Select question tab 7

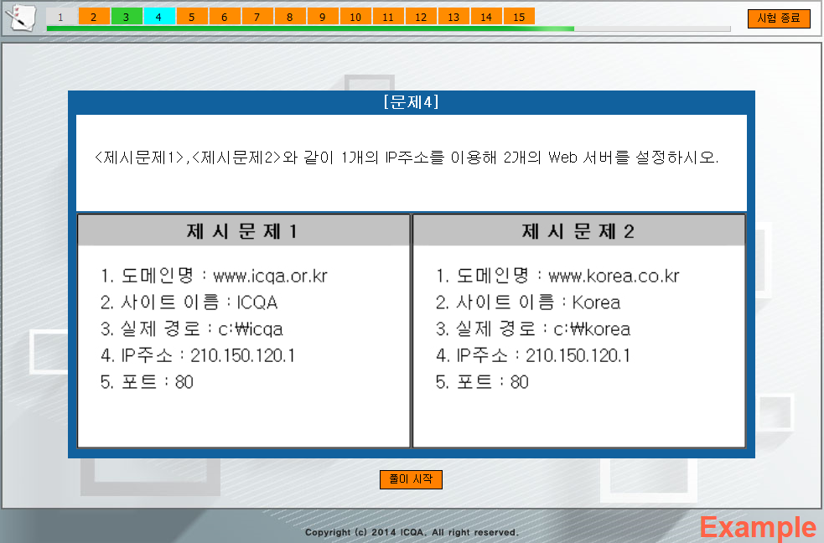257,16
